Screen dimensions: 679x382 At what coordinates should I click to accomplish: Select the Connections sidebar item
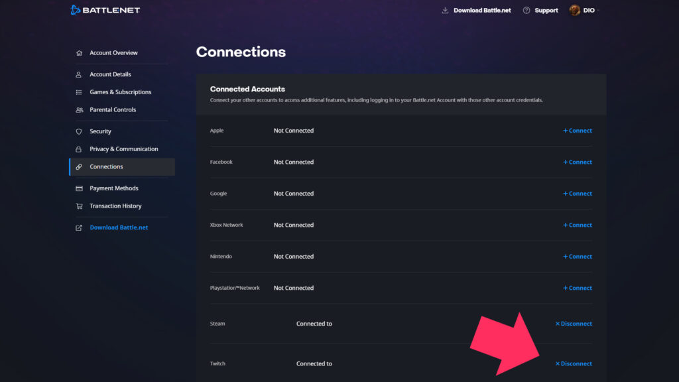coord(122,166)
